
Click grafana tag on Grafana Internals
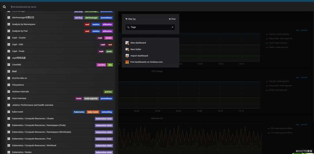[x=108, y=92]
